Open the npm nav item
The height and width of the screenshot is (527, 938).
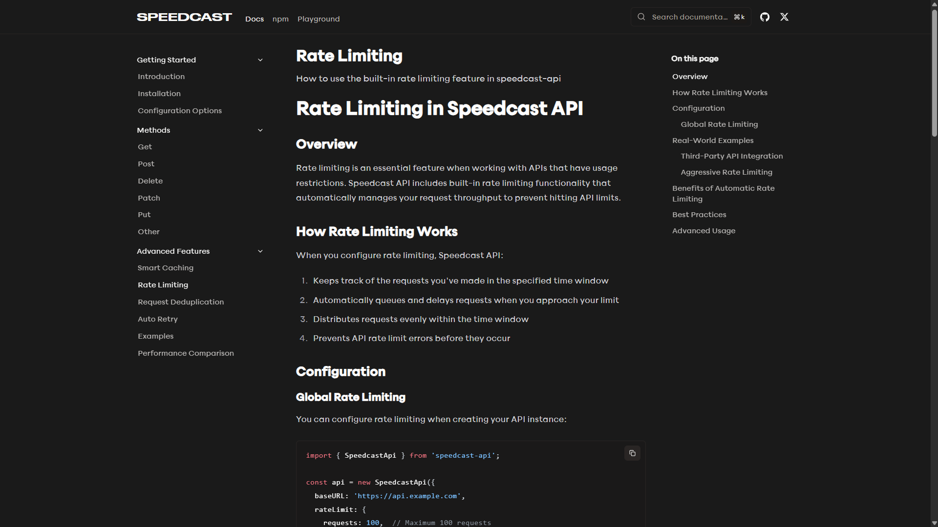pyautogui.click(x=280, y=19)
